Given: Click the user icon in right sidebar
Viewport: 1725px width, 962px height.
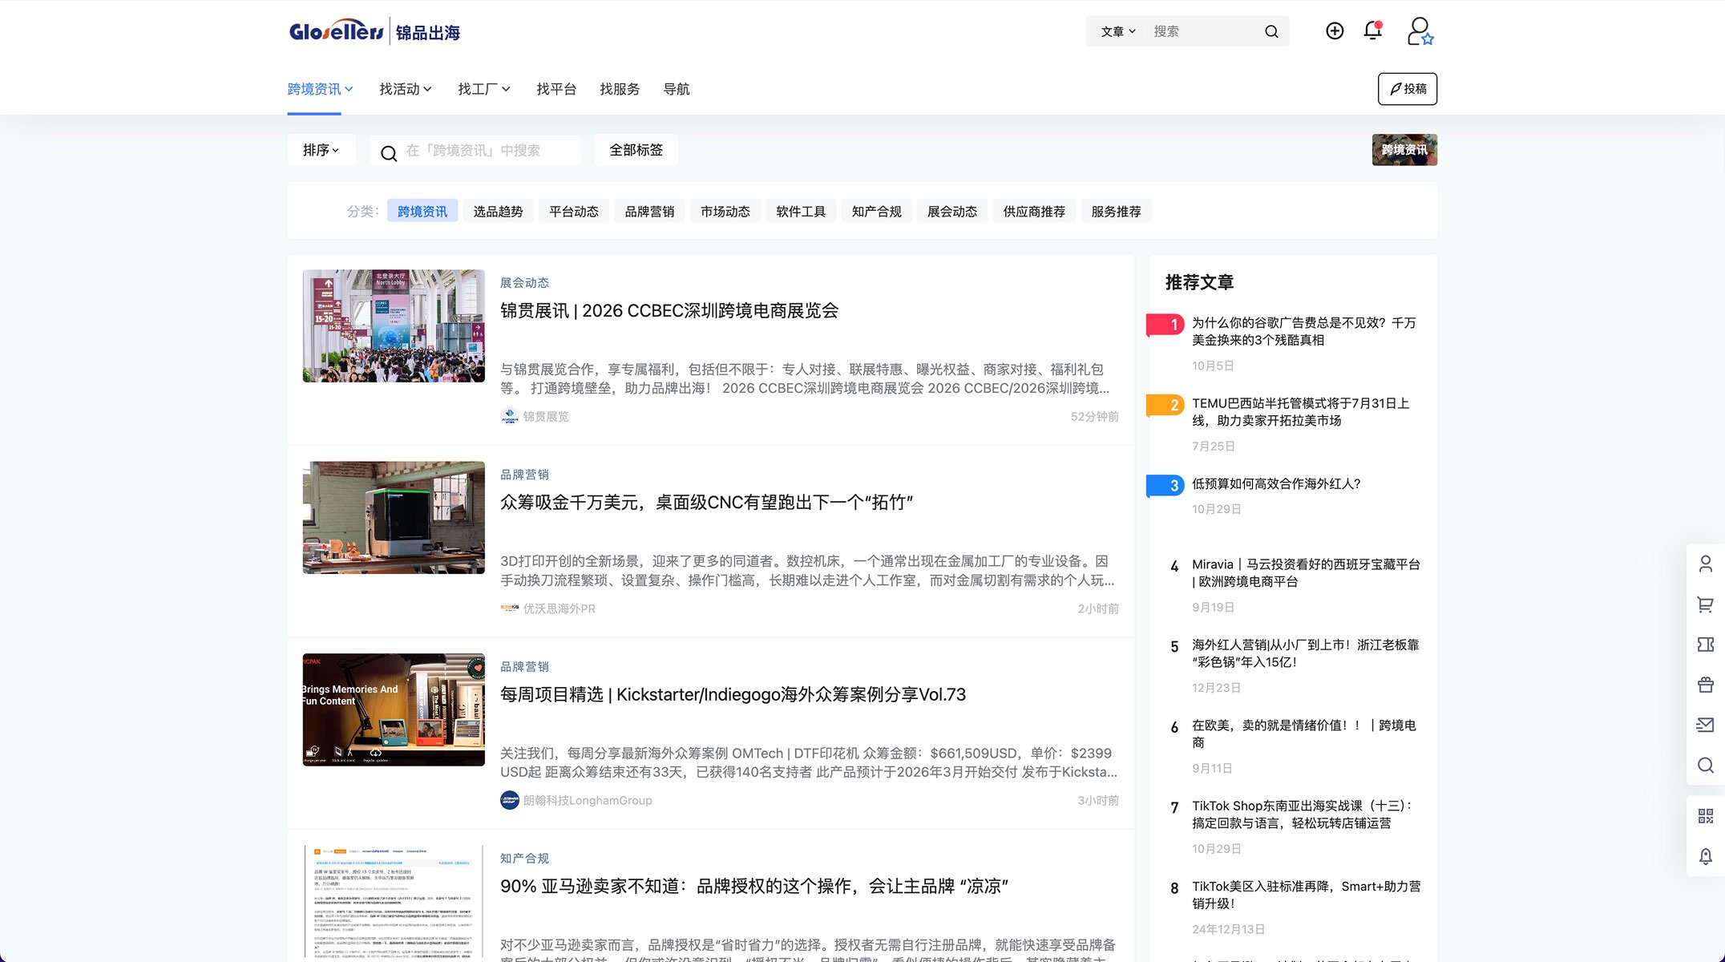Looking at the screenshot, I should tap(1706, 564).
